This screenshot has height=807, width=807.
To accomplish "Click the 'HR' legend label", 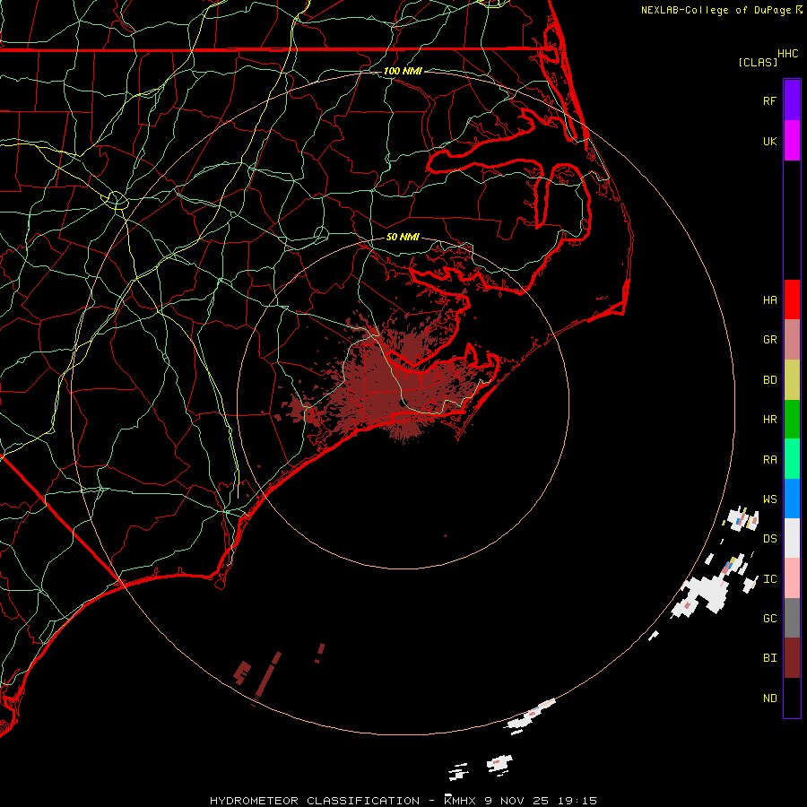I will (x=769, y=420).
